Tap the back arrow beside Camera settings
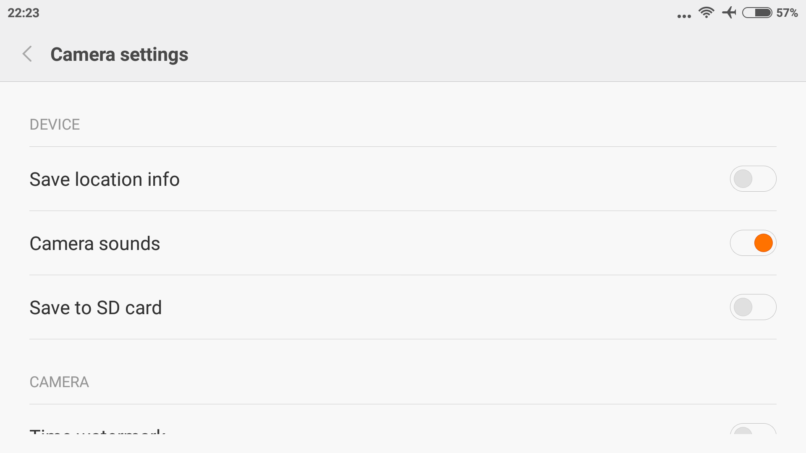 tap(27, 54)
